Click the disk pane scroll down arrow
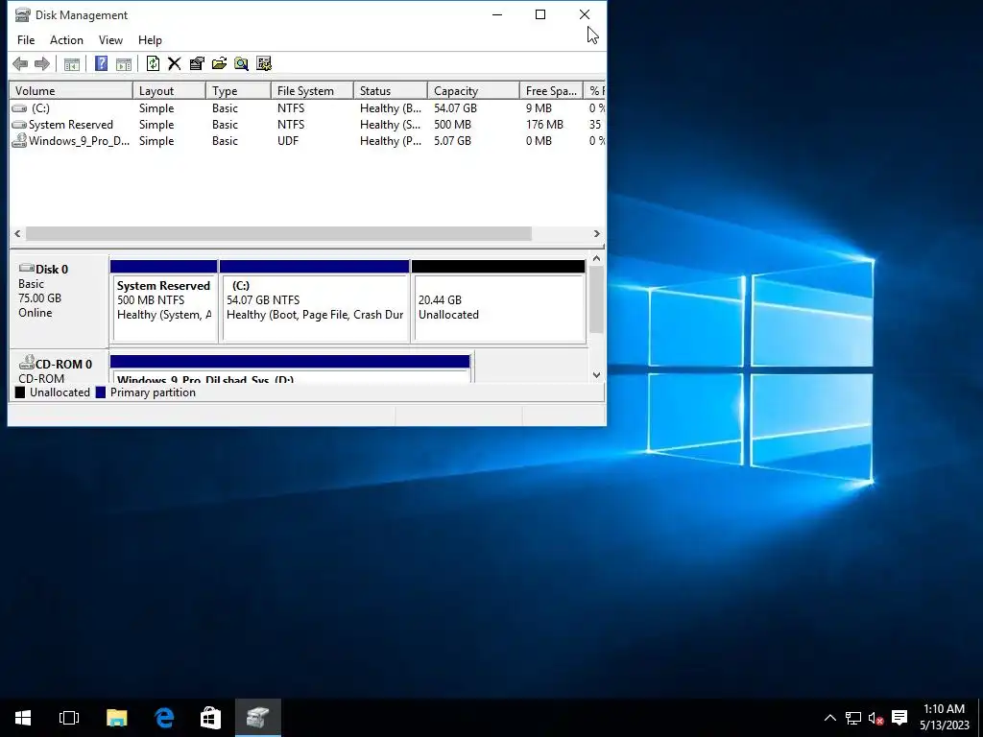Viewport: 983px width, 737px height. tap(596, 375)
